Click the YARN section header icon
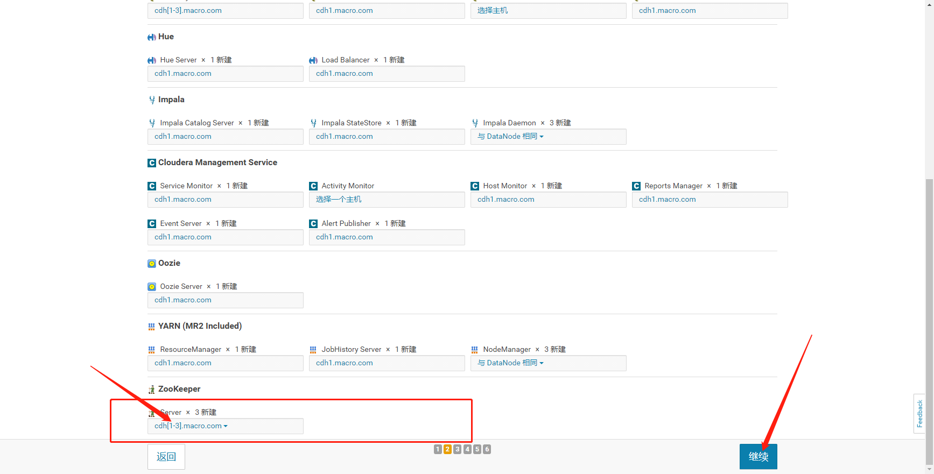The width and height of the screenshot is (934, 474). tap(152, 327)
